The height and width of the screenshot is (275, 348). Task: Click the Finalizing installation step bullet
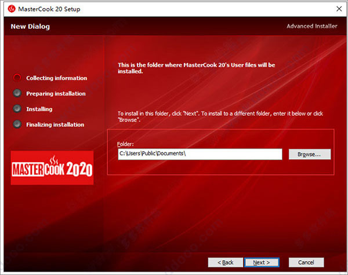pos(17,124)
